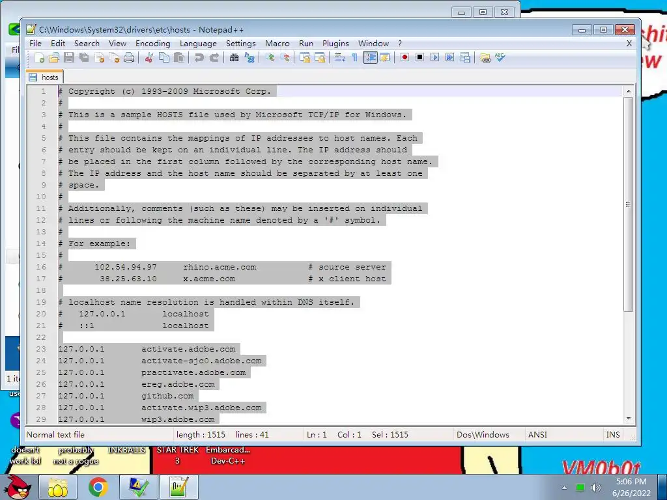This screenshot has width=667, height=500.
Task: Print the document with the printer icon
Action: click(129, 57)
